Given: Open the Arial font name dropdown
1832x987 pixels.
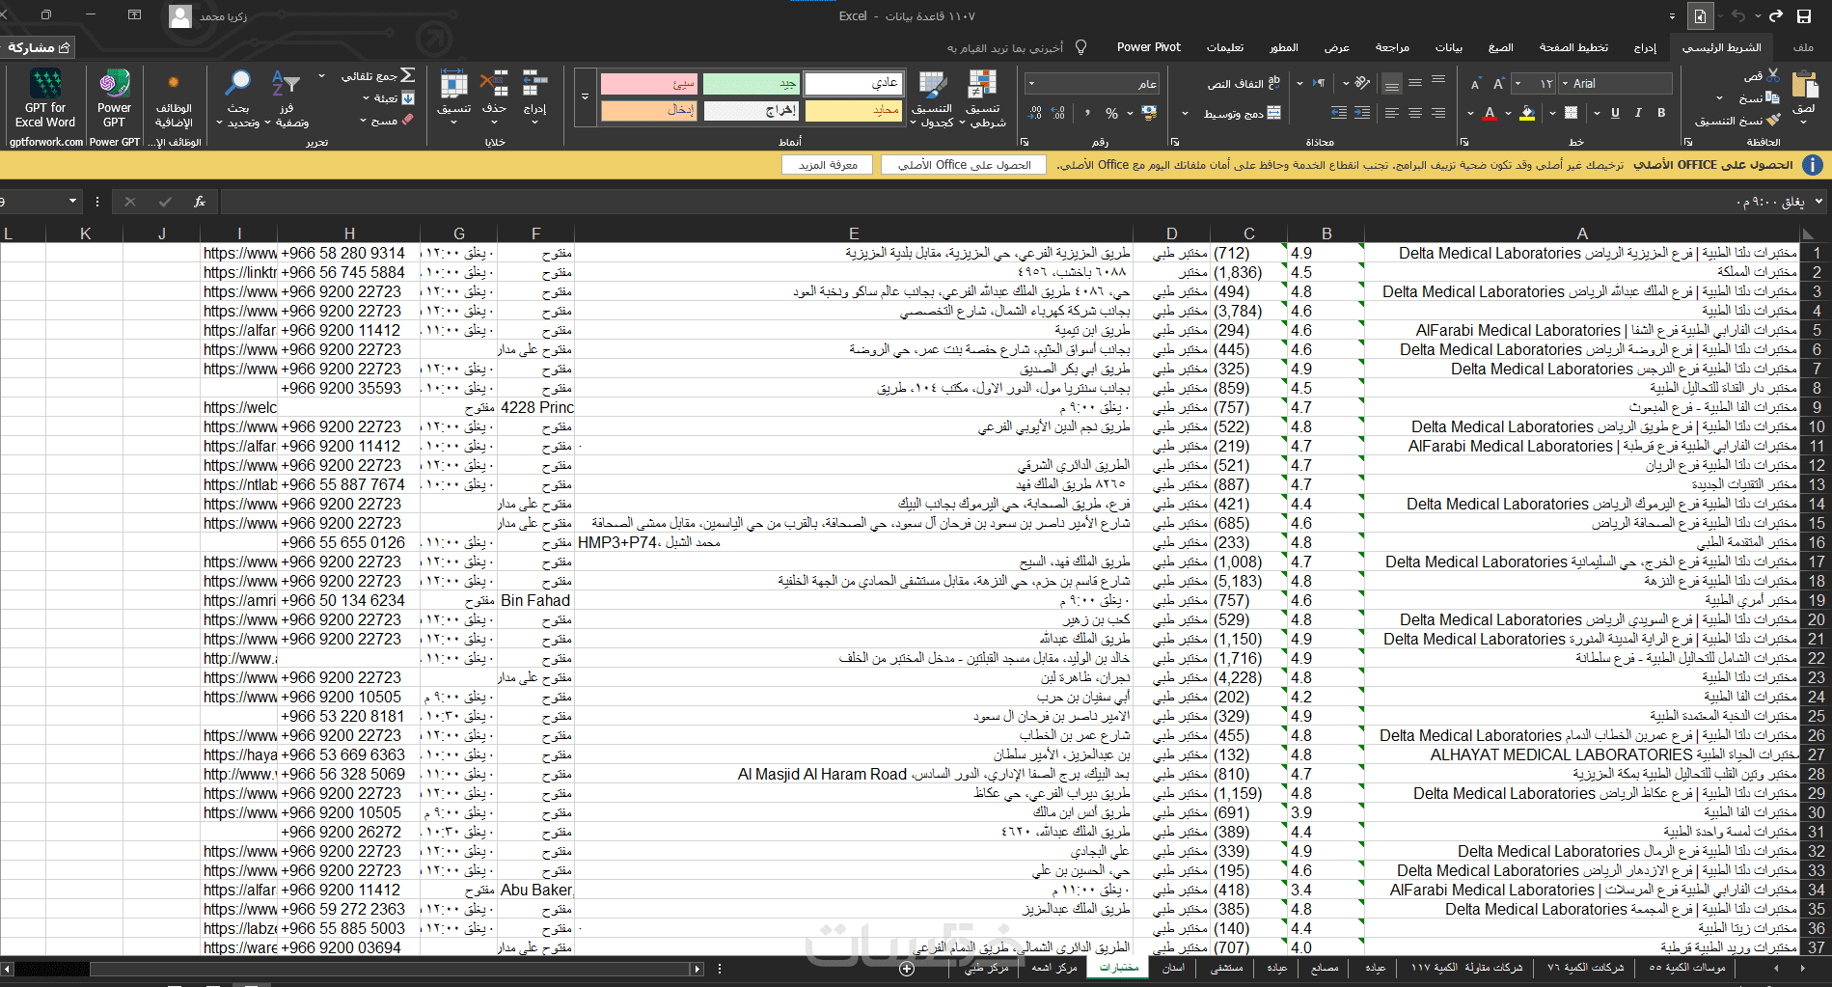Looking at the screenshot, I should [1565, 84].
